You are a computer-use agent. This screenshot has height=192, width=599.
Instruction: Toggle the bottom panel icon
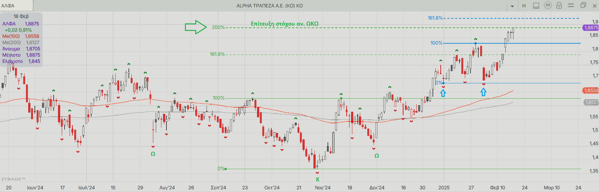pos(536,6)
